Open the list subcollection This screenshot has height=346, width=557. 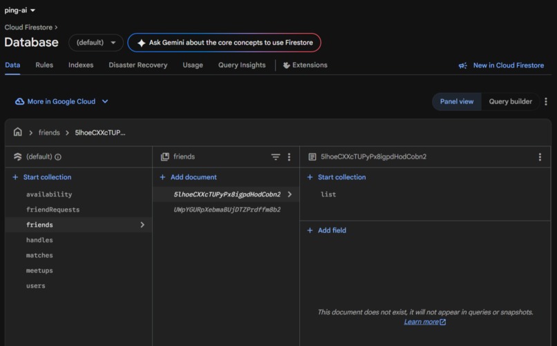coord(328,194)
